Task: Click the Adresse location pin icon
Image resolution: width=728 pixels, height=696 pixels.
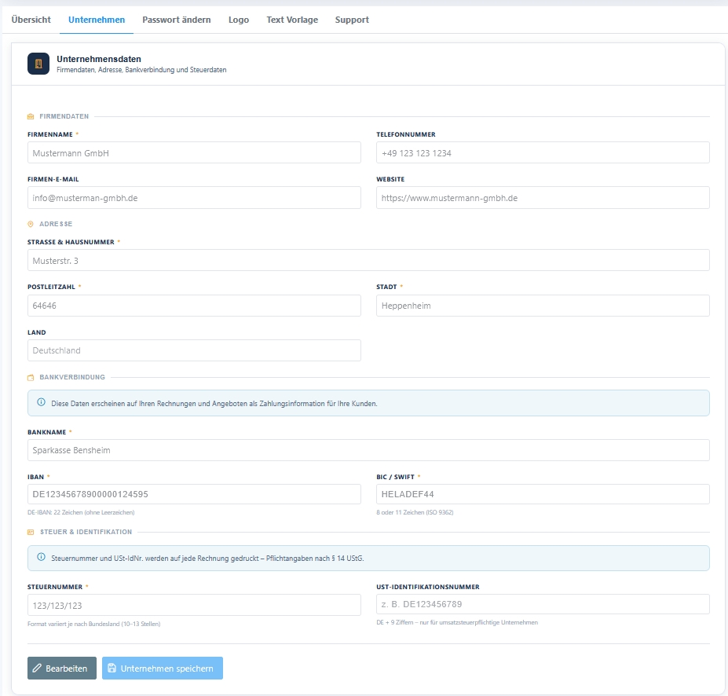Action: [x=31, y=224]
